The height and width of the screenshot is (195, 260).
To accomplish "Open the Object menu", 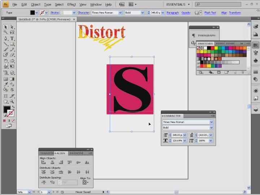I will [x=35, y=4].
